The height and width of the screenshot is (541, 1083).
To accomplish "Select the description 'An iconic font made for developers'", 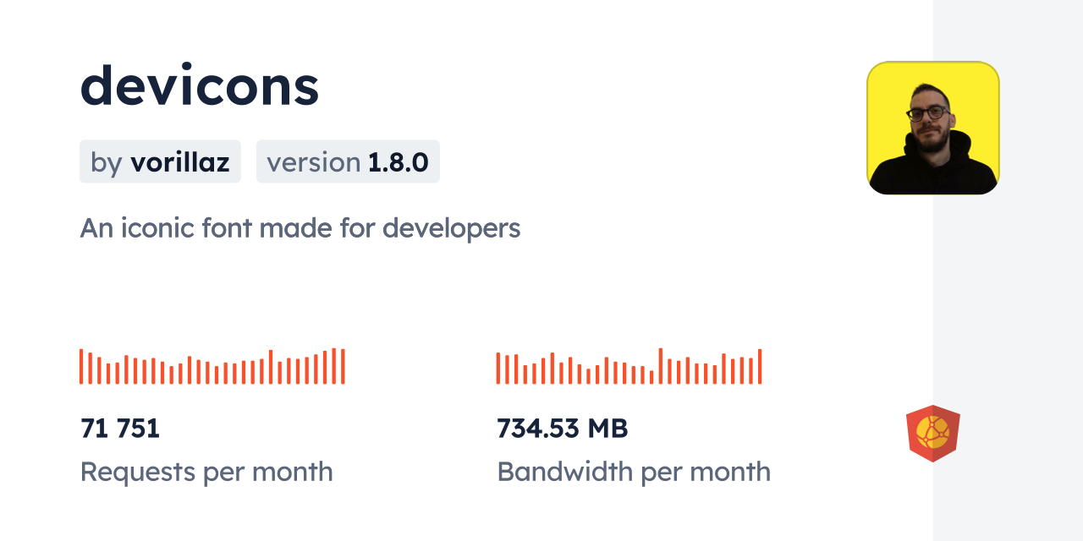I will [x=300, y=227].
